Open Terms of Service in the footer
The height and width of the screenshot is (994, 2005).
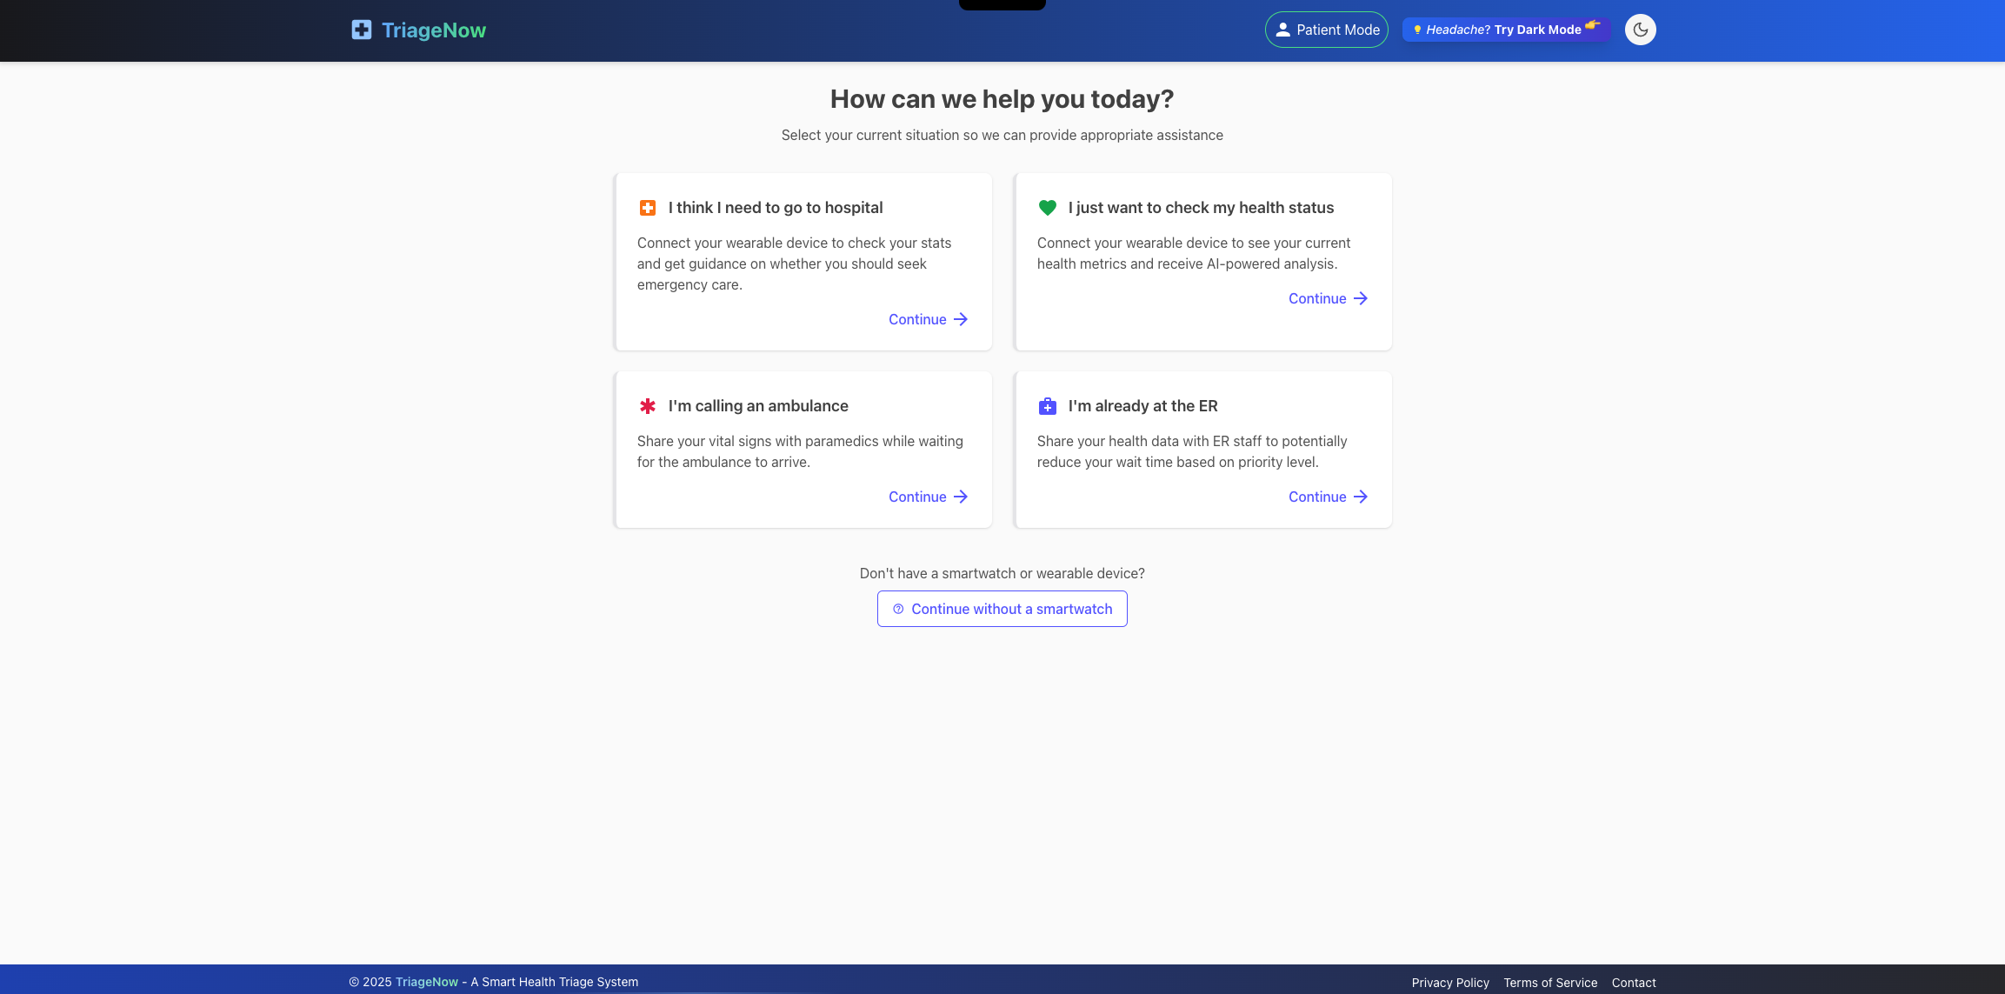pos(1550,983)
